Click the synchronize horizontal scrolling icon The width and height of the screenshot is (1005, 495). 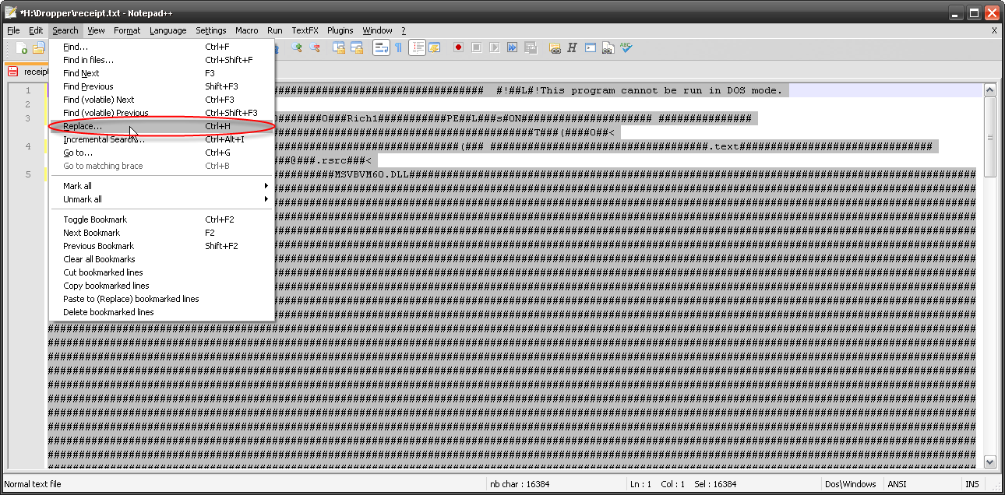coord(357,47)
